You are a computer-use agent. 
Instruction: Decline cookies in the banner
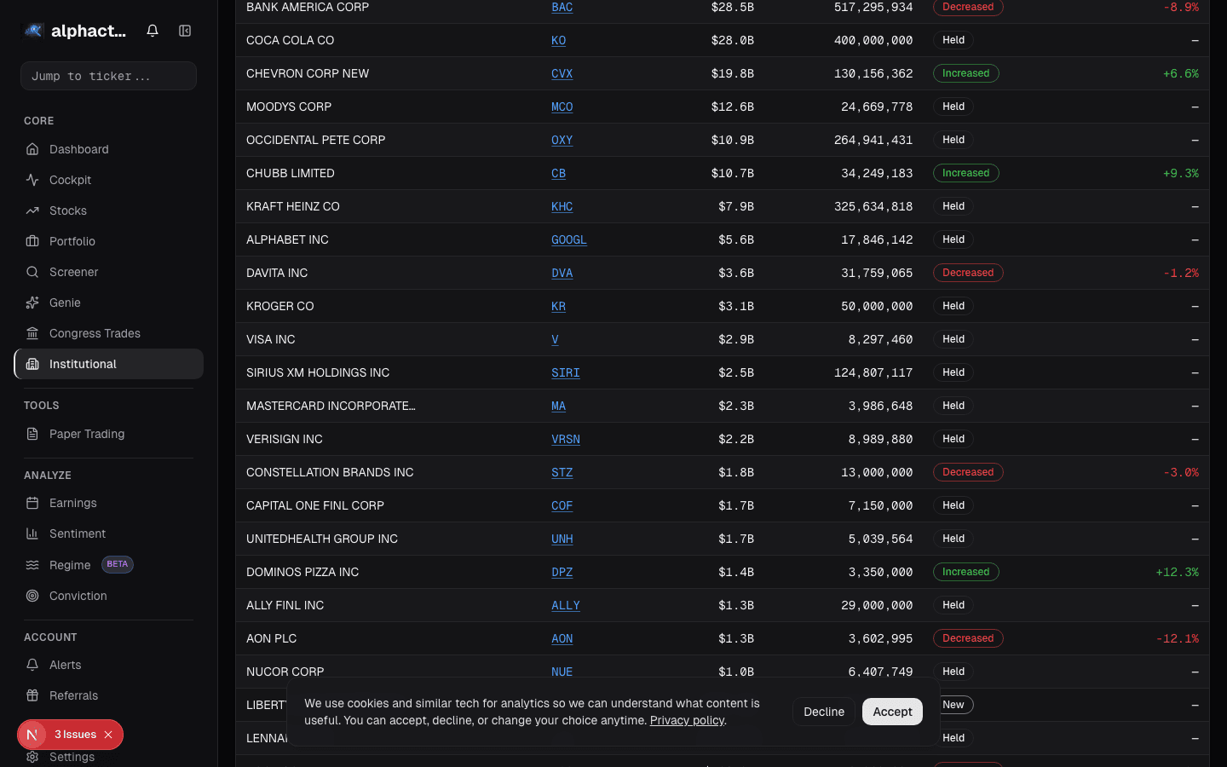[823, 712]
